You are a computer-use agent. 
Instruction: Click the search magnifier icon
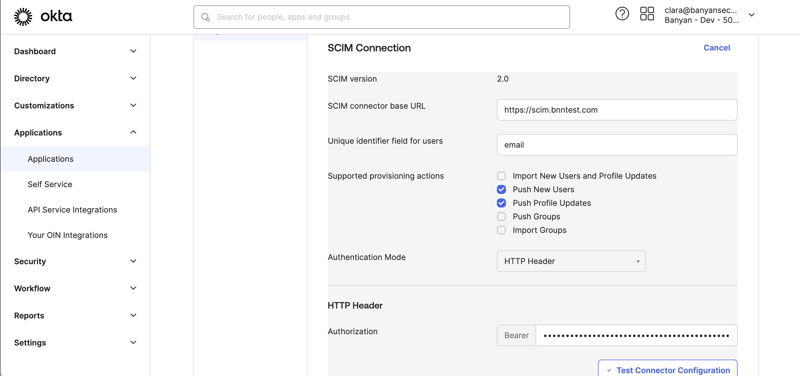pos(205,17)
